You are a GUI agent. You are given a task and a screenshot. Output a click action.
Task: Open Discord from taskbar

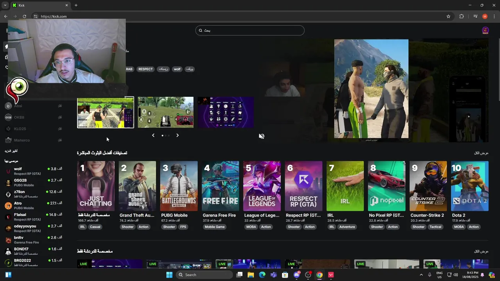[x=296, y=275]
